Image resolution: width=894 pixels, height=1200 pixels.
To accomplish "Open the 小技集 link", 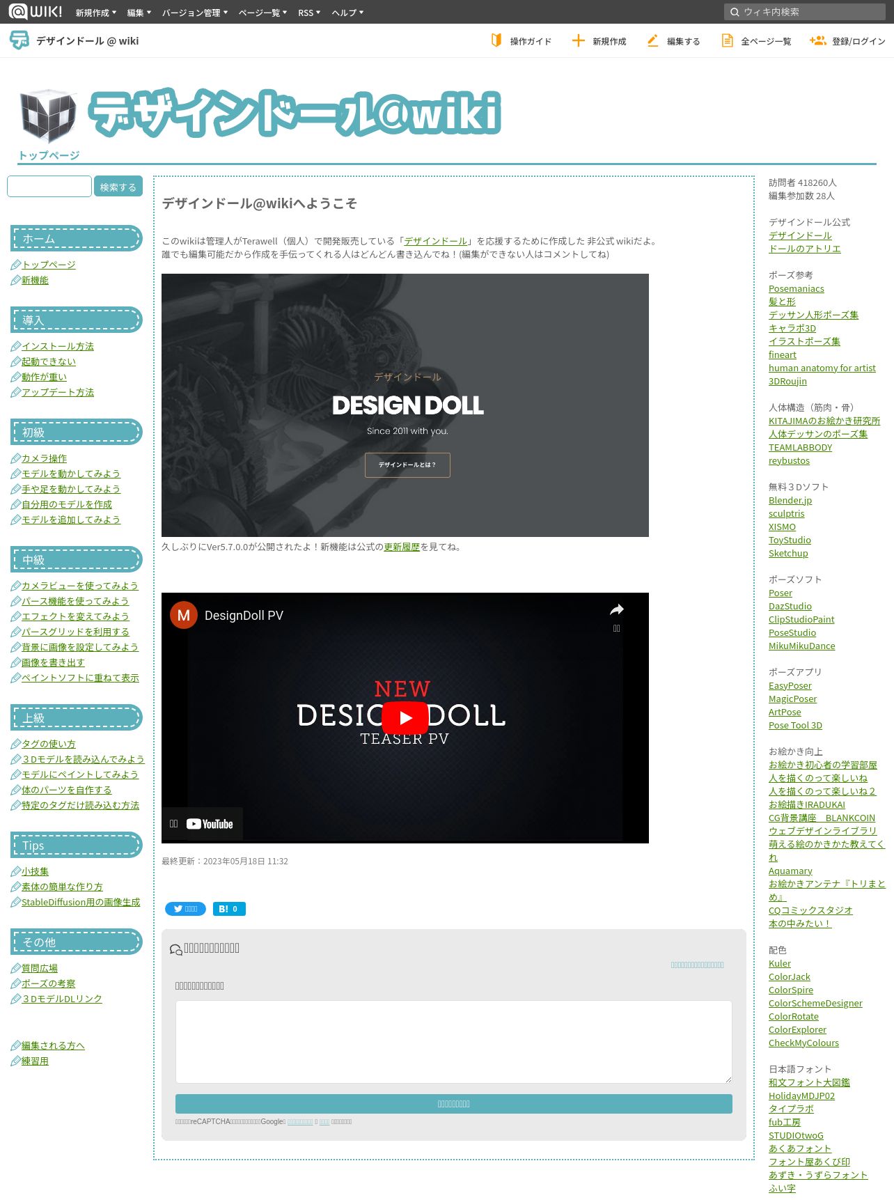I will [35, 871].
